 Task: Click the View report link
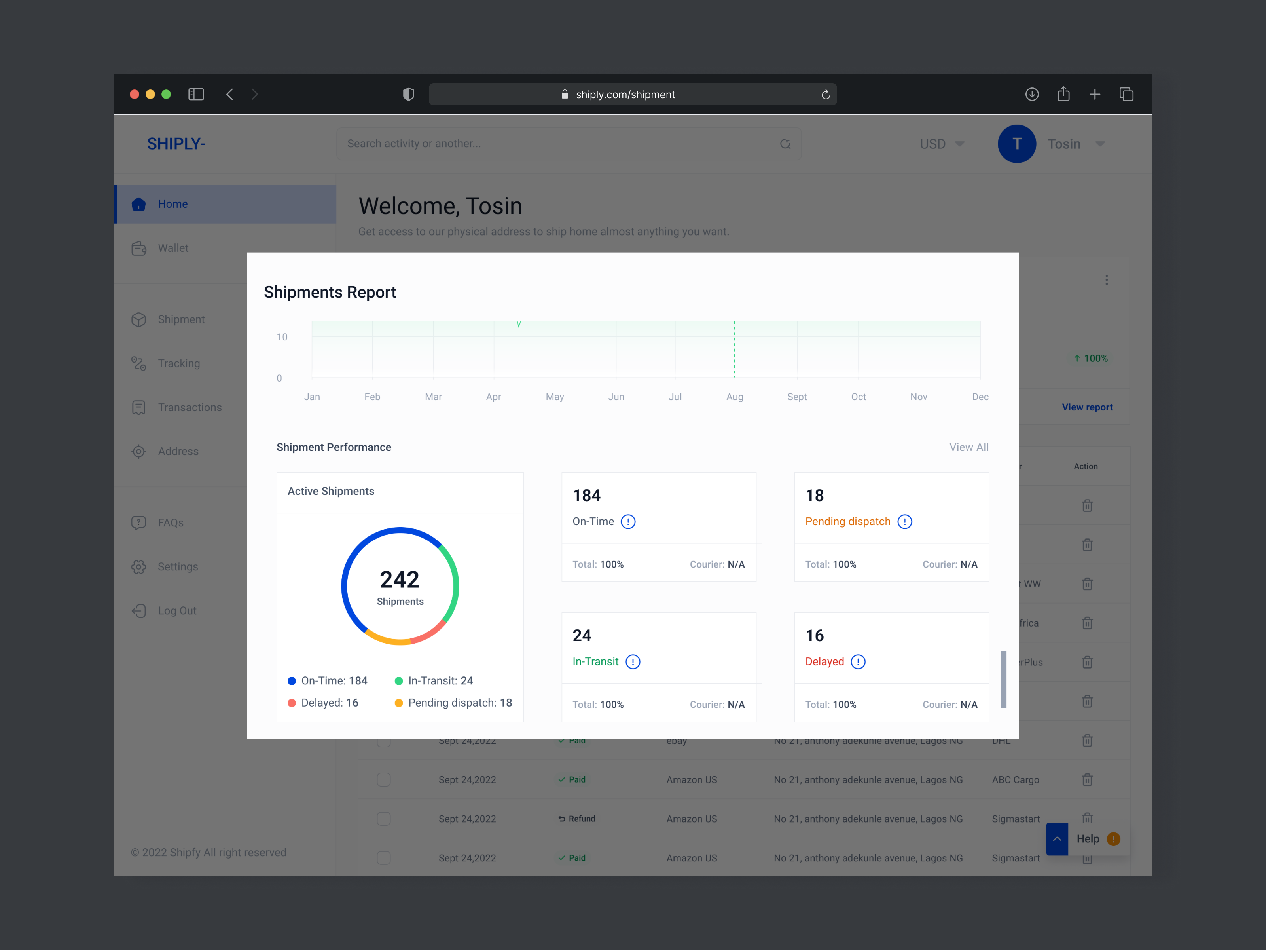coord(1087,407)
